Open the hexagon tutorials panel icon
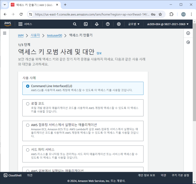The width and height of the screenshot is (196, 184). [188, 42]
